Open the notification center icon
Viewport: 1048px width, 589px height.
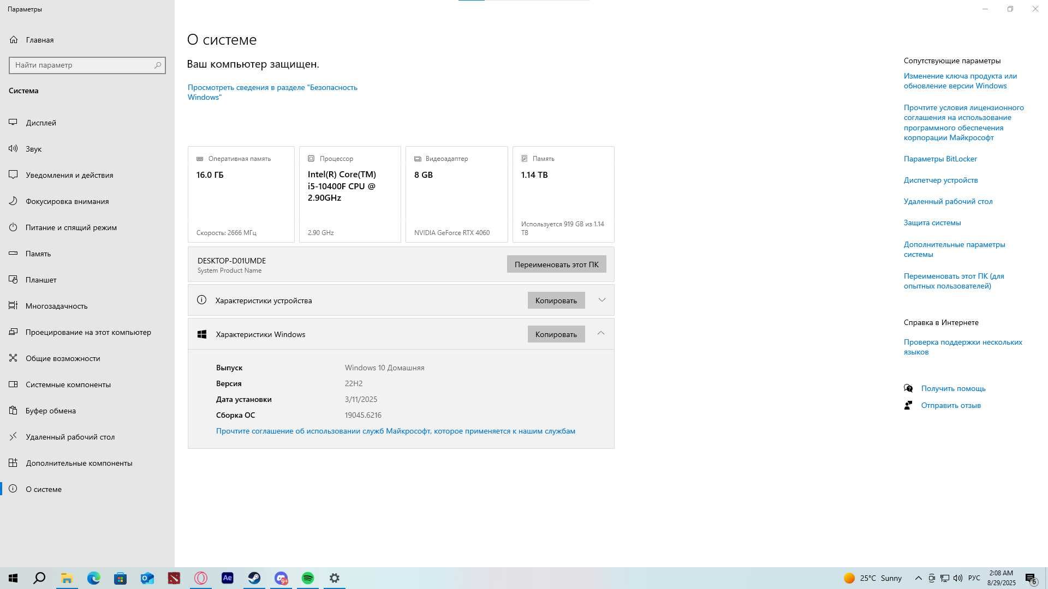pos(1031,578)
